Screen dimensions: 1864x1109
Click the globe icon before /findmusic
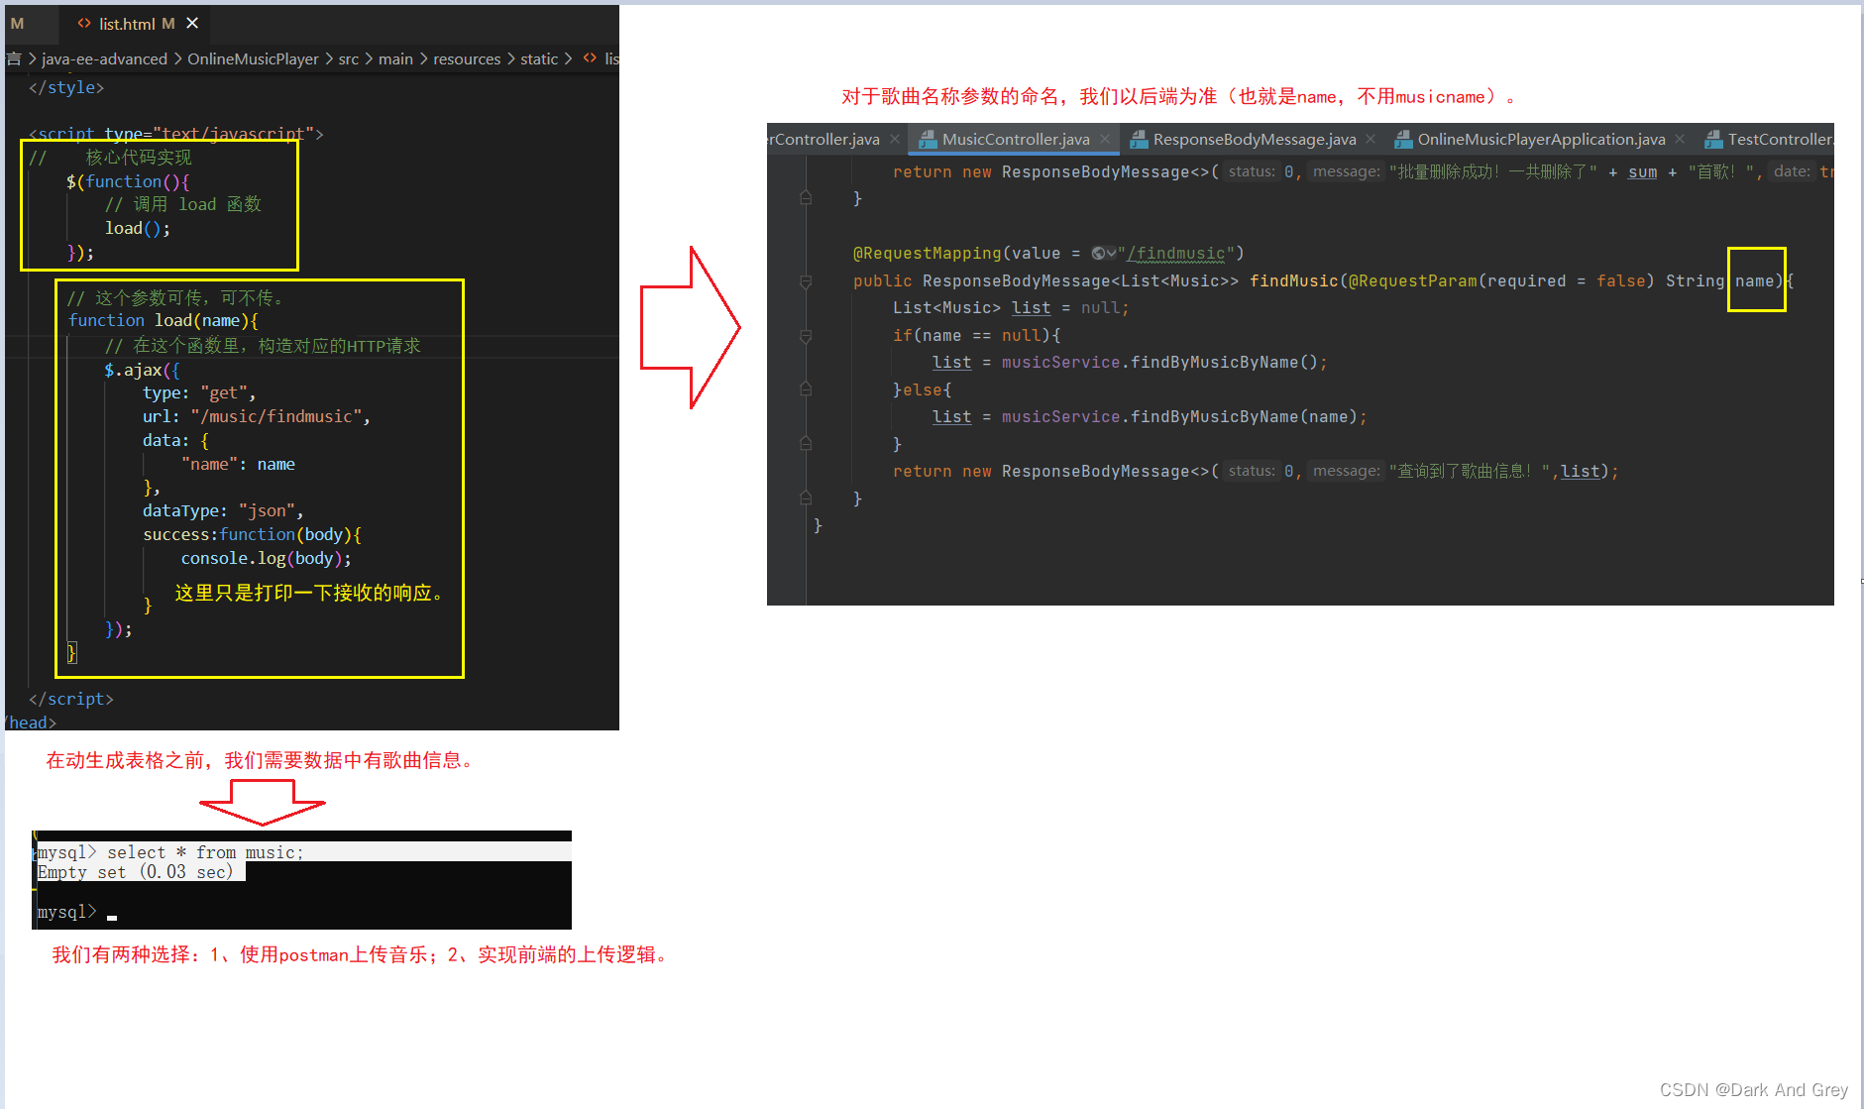pos(1098,254)
